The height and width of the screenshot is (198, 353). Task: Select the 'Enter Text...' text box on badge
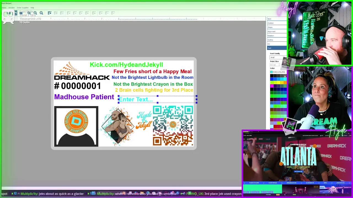point(157,99)
